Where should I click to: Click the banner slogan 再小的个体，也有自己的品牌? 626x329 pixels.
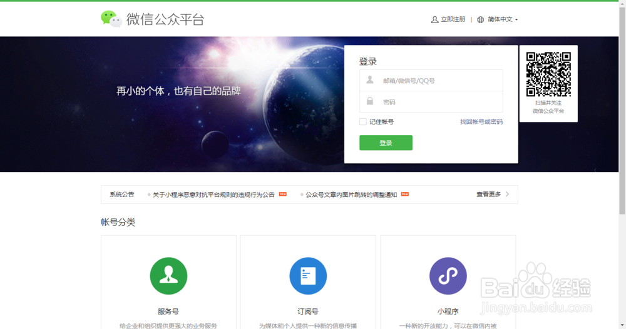pyautogui.click(x=178, y=91)
